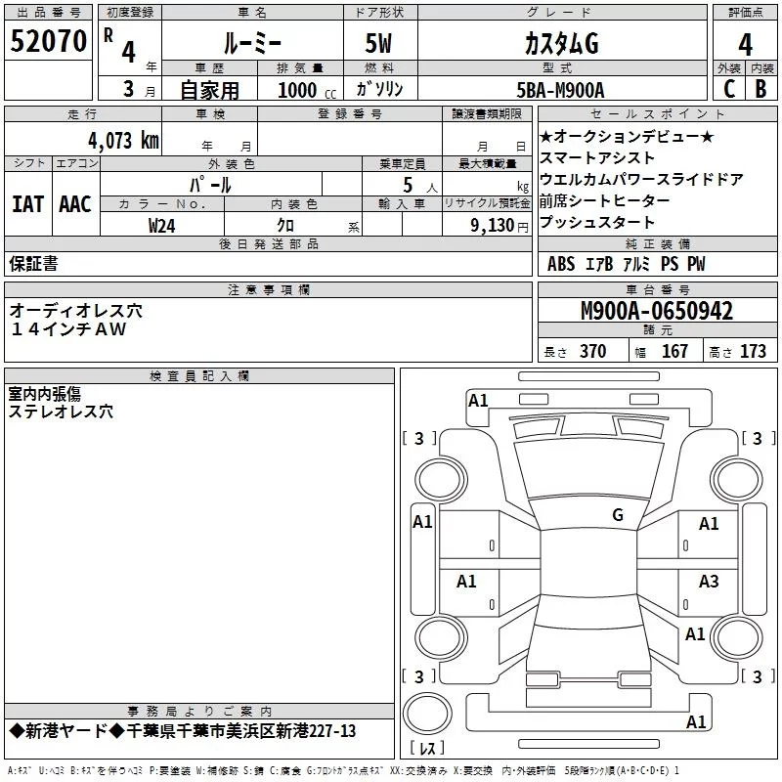Click the overall evaluation score 4
Image resolution: width=782 pixels, height=782 pixels.
coord(745,45)
